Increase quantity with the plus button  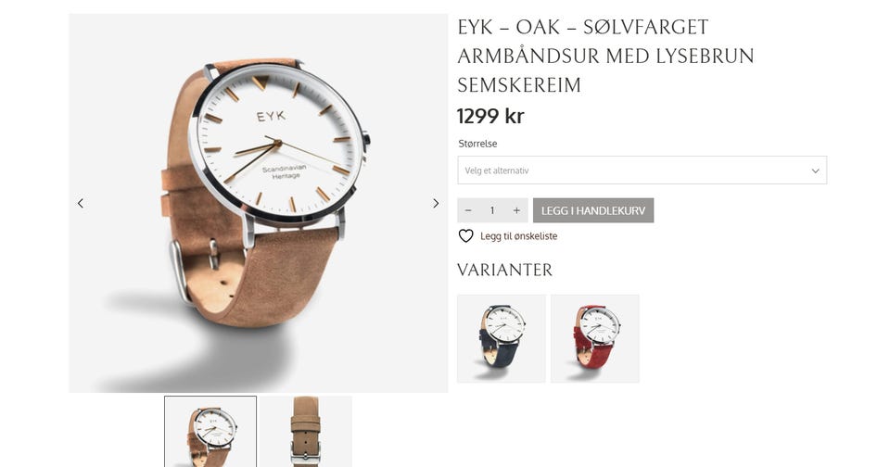point(516,210)
